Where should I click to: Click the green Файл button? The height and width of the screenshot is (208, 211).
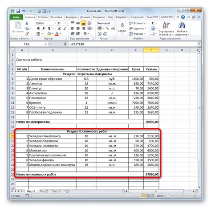16,17
